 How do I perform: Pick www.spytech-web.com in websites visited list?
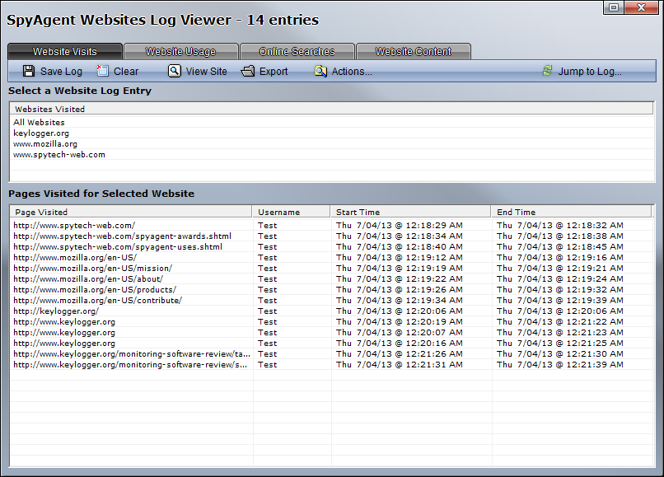coord(59,155)
